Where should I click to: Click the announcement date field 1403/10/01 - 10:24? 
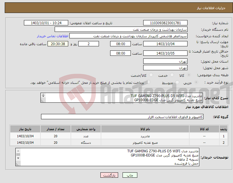(46, 23)
